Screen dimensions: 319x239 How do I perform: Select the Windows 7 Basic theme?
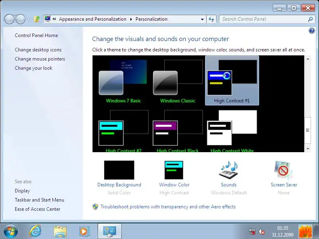123,81
